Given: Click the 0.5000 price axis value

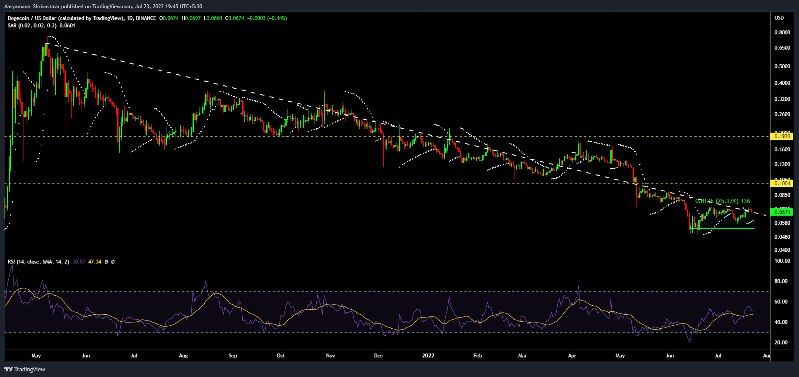Looking at the screenshot, I should (x=782, y=67).
